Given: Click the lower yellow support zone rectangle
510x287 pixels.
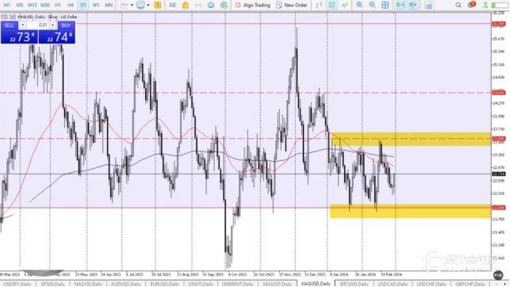Looking at the screenshot, I should 410,211.
